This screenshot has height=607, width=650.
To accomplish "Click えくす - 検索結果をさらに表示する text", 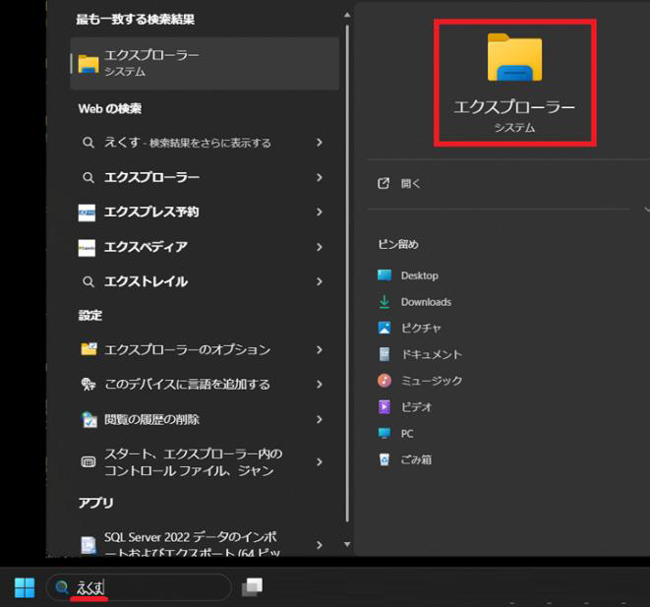I will tap(188, 143).
